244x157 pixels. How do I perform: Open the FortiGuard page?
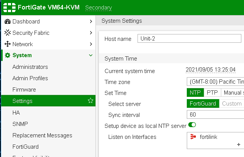[25, 147]
